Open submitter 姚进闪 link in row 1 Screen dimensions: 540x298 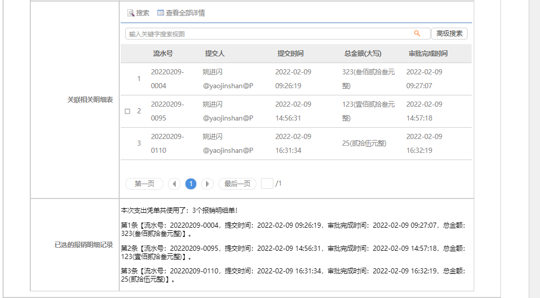(x=213, y=72)
